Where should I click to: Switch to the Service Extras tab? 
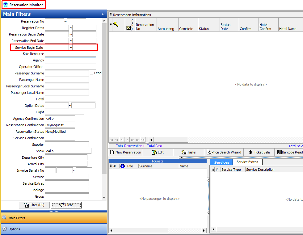pos(247,162)
